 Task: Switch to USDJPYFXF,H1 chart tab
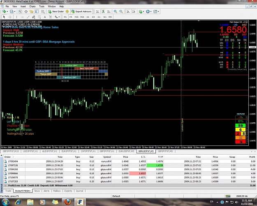[x=30, y=151]
